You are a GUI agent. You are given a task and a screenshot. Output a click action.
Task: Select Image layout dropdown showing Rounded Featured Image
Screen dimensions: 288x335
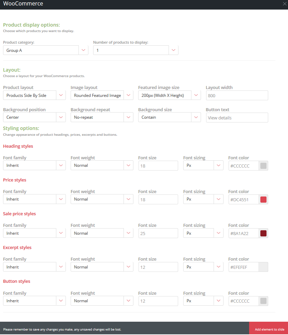[102, 96]
